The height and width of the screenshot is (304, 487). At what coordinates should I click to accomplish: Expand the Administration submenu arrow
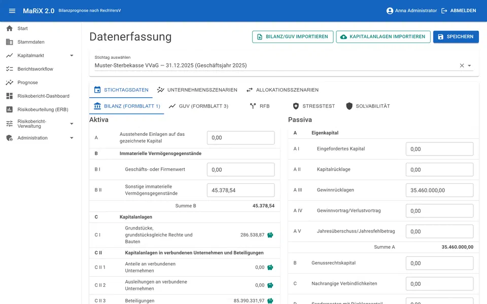[72, 138]
